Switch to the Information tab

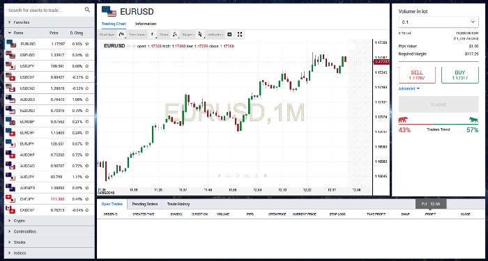pos(146,24)
